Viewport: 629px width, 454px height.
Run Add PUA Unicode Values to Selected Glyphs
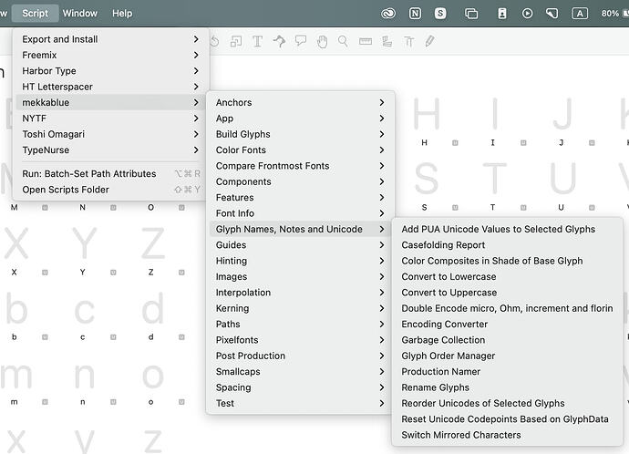point(507,229)
